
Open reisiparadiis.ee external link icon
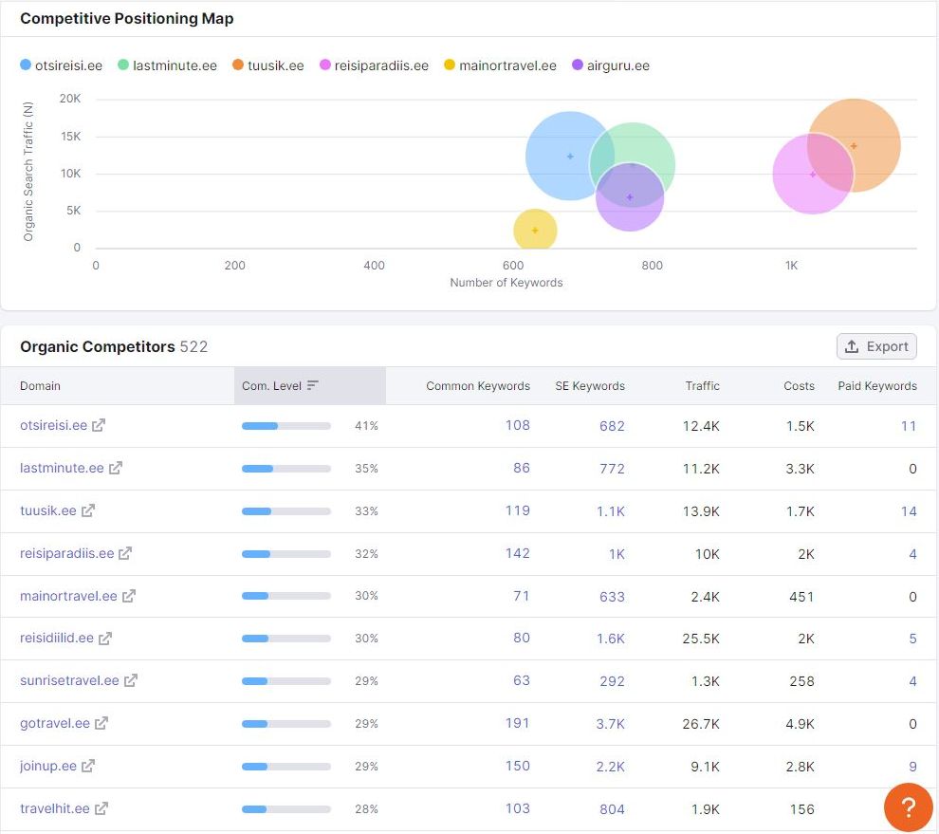[x=125, y=553]
